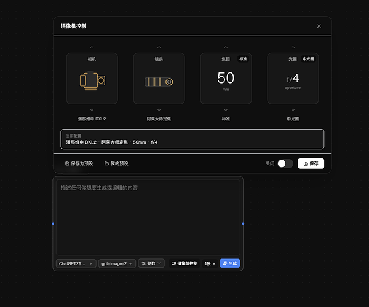
Task: Click down chevron below 相机 card
Action: click(x=92, y=110)
